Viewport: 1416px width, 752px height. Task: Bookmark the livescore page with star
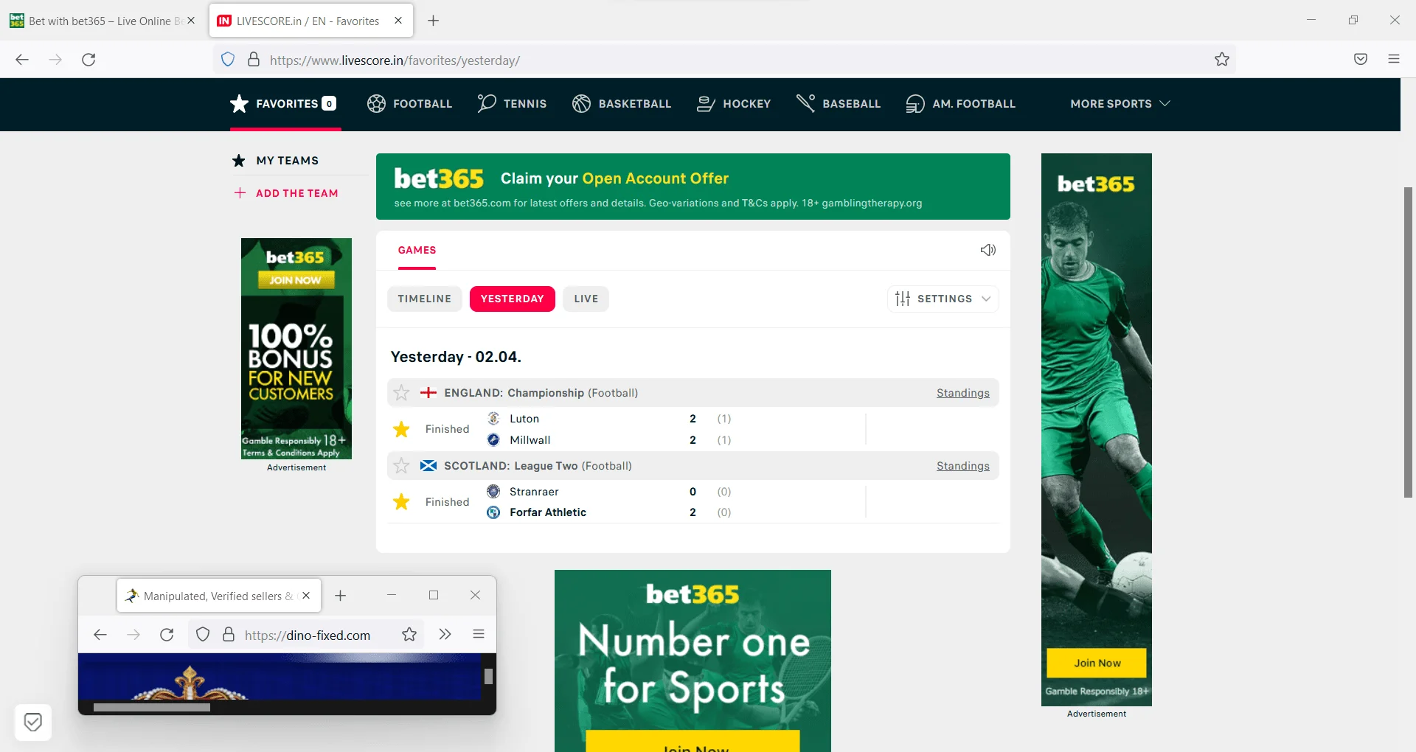pos(1222,60)
